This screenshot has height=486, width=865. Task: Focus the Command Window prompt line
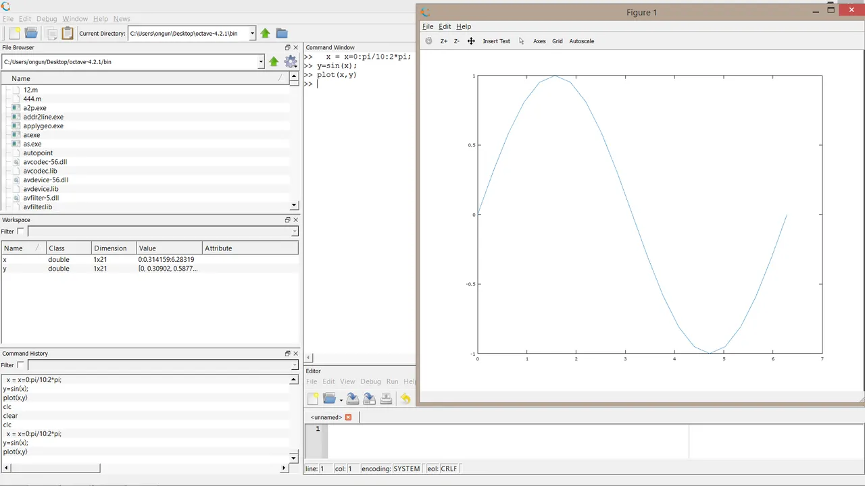coord(360,84)
